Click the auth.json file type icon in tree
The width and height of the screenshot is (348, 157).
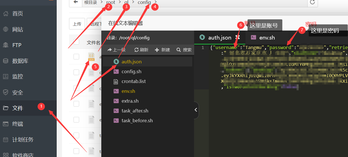coord(116,62)
